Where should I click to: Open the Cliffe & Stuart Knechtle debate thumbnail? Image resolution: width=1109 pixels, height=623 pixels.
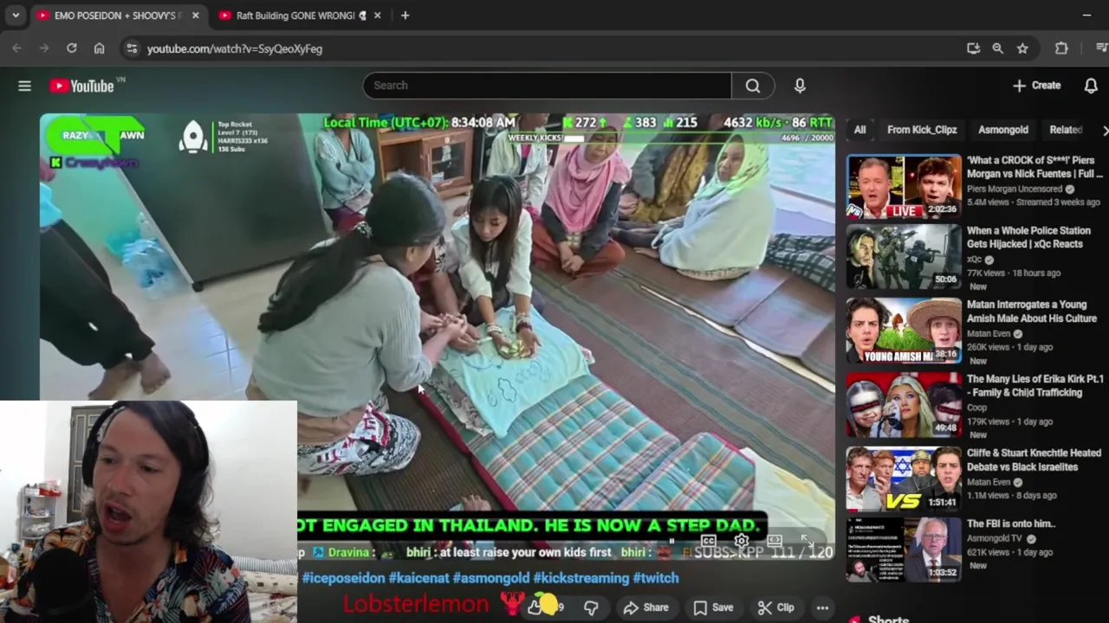coord(904,479)
